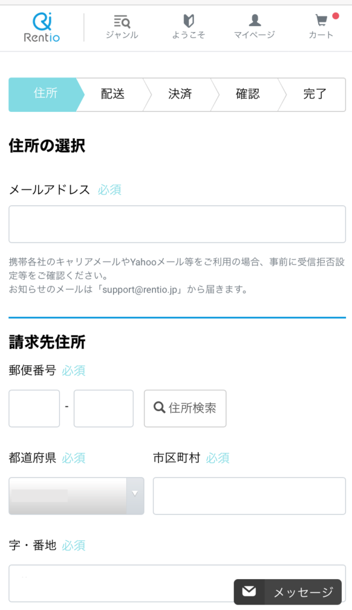The height and width of the screenshot is (610, 352).
Task: Focus the メールアドレス input field
Action: pos(177,224)
